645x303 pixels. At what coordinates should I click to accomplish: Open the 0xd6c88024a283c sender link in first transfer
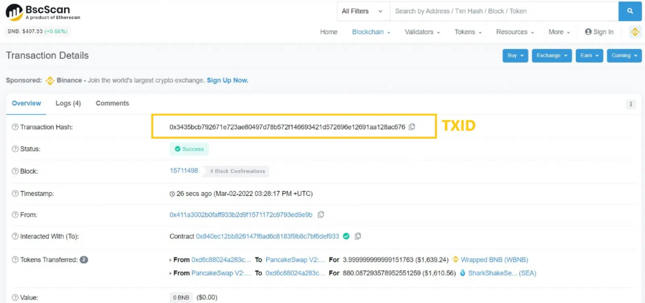(x=221, y=259)
